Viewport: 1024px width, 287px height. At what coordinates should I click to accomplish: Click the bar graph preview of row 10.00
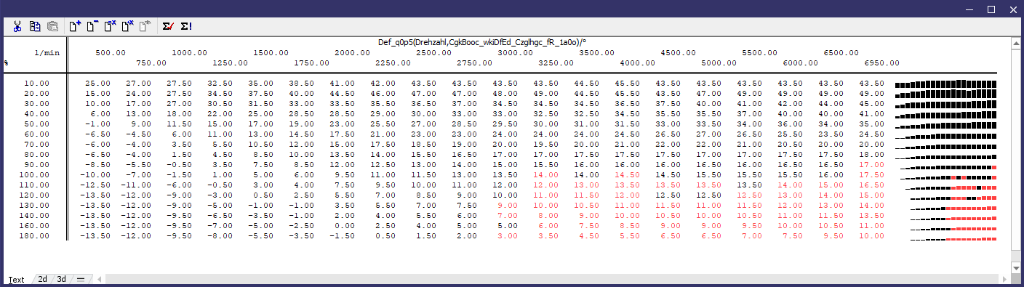pyautogui.click(x=945, y=84)
